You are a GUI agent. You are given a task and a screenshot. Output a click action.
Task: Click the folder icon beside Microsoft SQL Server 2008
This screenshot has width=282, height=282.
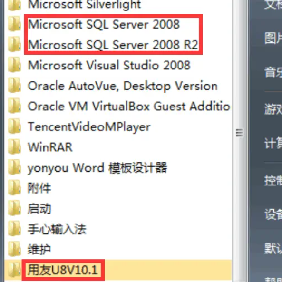[14, 24]
